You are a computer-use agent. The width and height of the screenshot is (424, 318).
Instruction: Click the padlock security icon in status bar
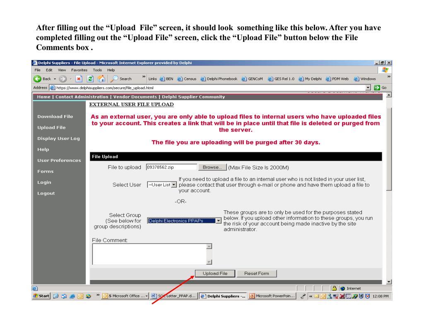(x=334, y=288)
